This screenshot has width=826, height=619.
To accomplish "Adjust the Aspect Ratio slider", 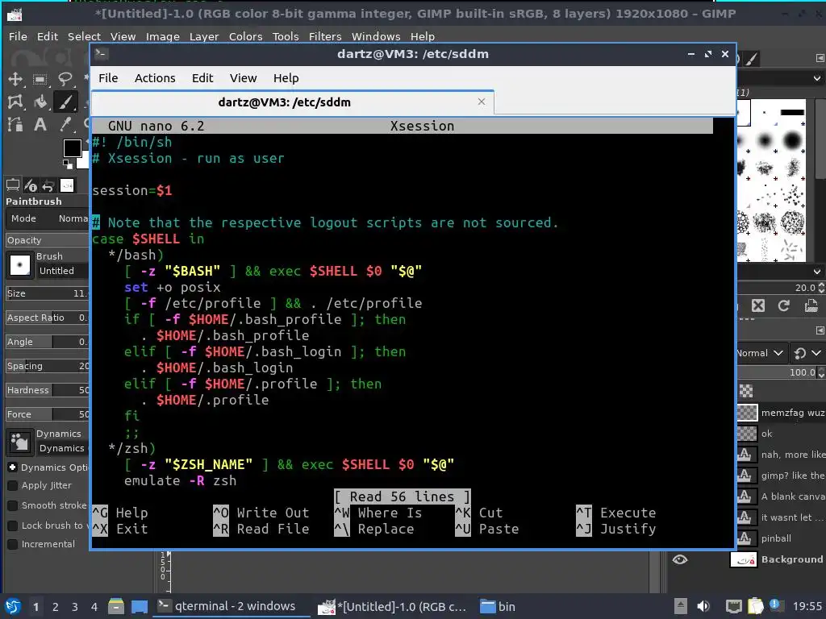I will click(48, 318).
